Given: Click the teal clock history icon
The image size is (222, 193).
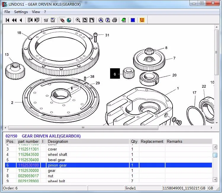Looking at the screenshot, I should [69, 20].
